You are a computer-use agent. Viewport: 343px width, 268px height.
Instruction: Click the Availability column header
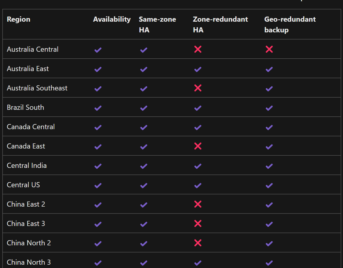(x=112, y=19)
